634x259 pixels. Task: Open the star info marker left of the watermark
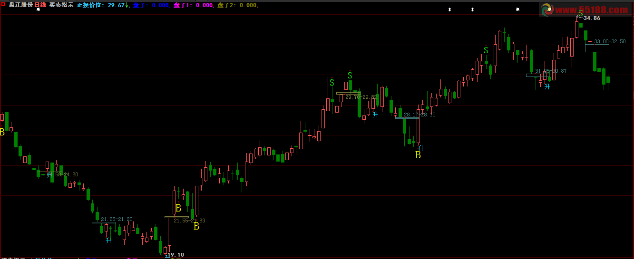tap(517, 10)
